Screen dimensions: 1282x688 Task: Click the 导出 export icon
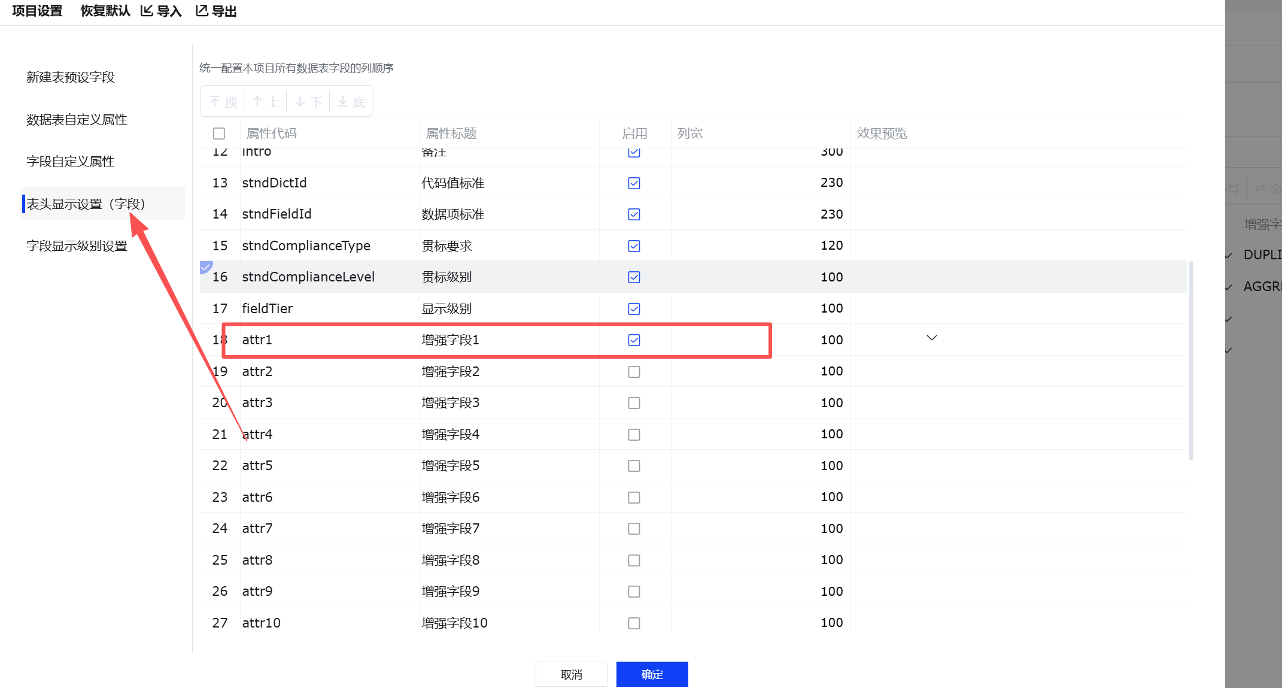point(202,11)
